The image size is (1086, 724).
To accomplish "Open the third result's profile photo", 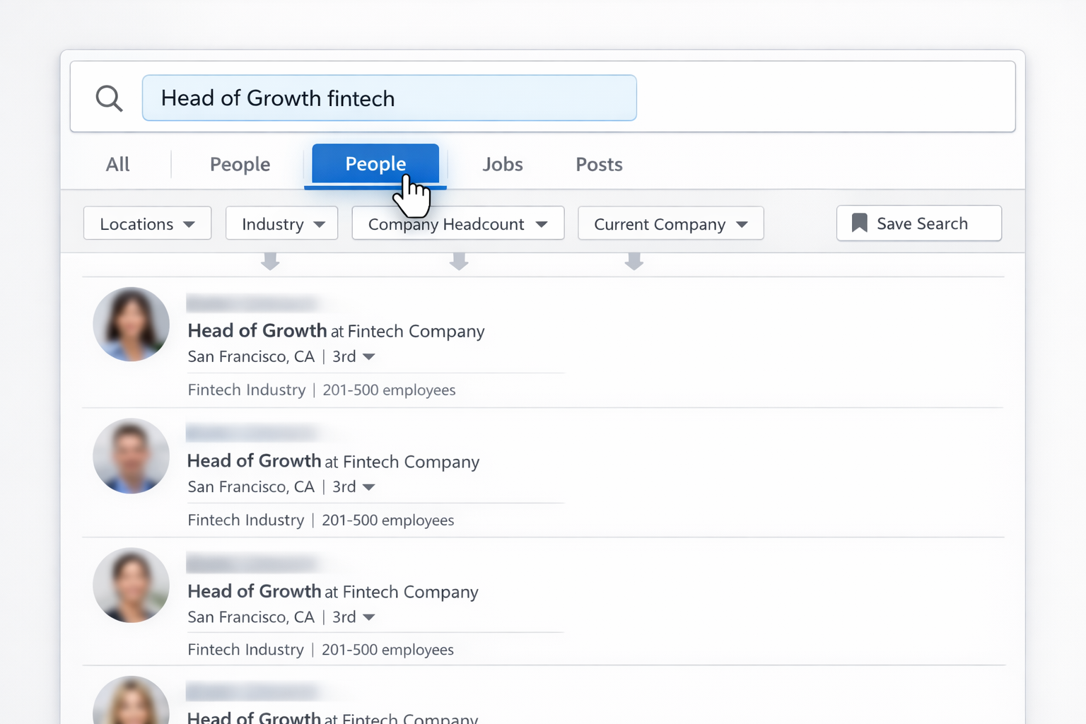I will (x=132, y=585).
